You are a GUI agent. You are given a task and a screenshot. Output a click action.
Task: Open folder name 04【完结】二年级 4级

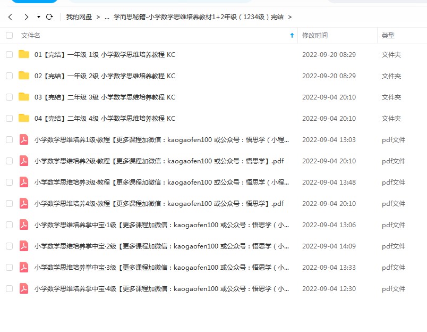point(105,119)
